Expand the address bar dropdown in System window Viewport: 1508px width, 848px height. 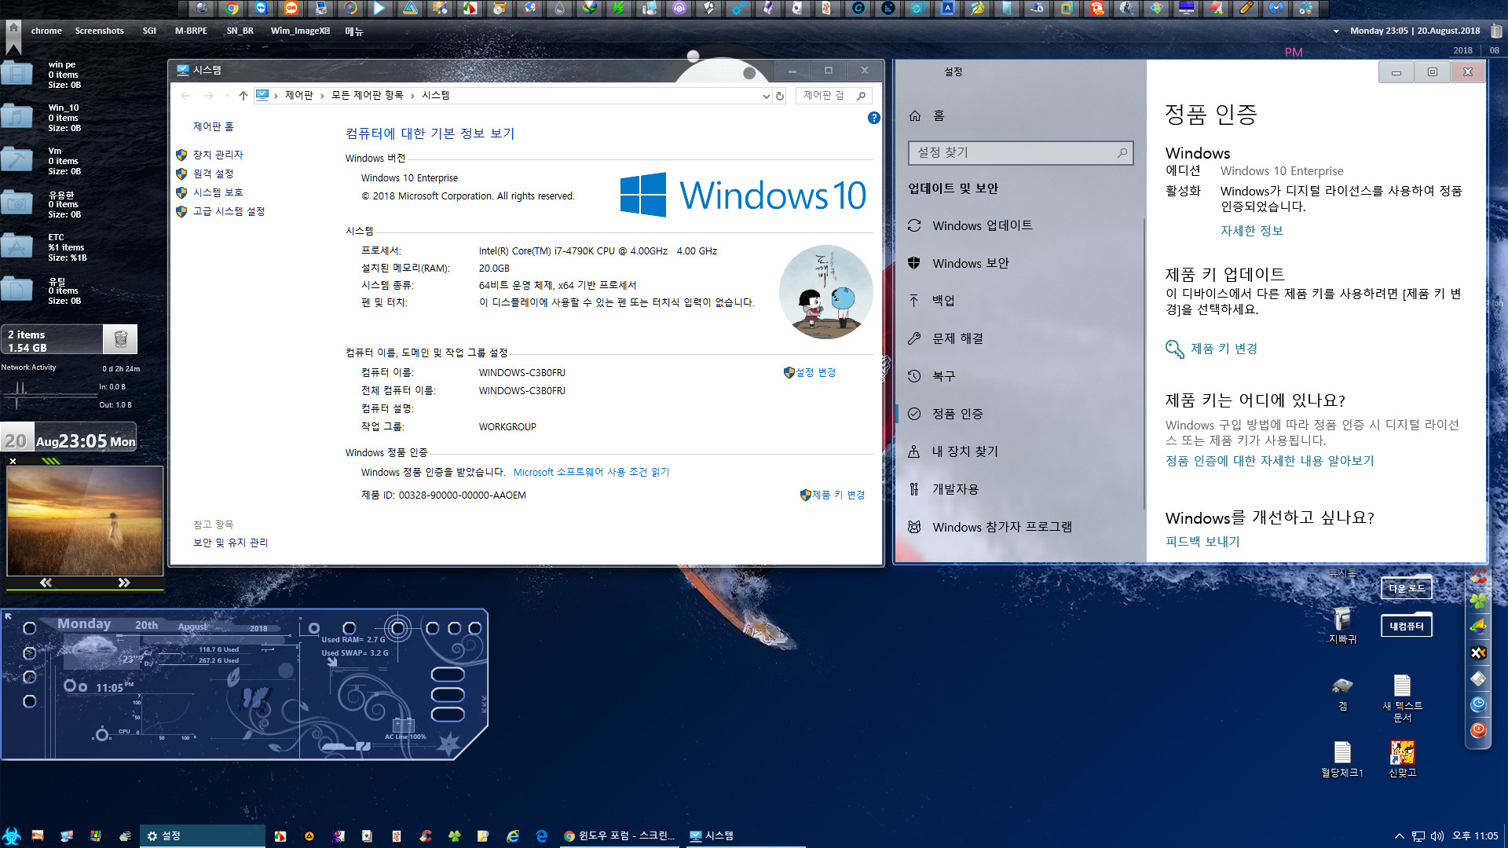(x=766, y=96)
